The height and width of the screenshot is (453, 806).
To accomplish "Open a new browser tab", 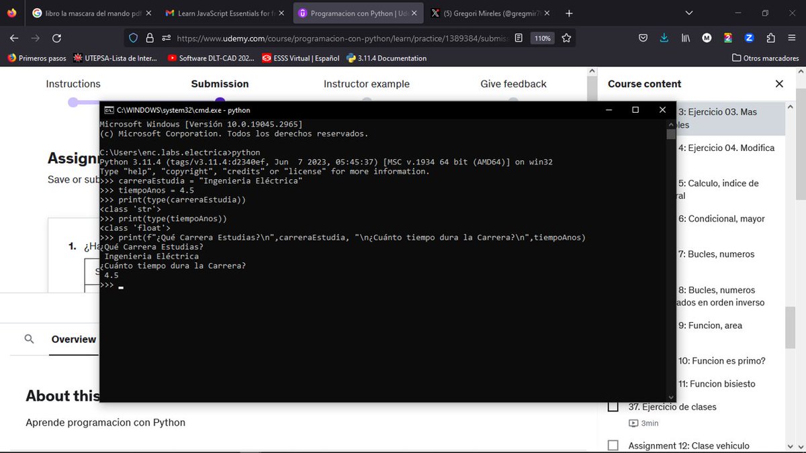I will (x=570, y=13).
